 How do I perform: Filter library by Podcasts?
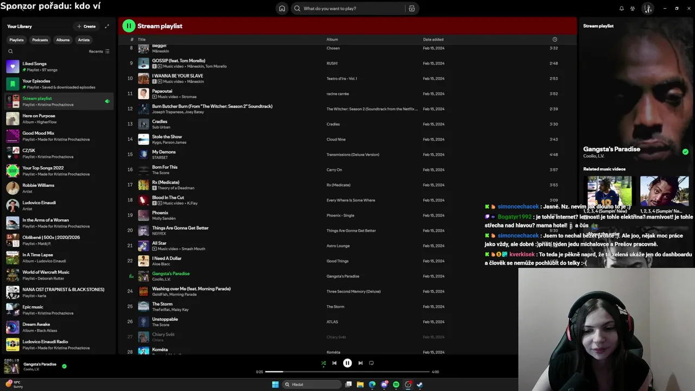click(40, 40)
